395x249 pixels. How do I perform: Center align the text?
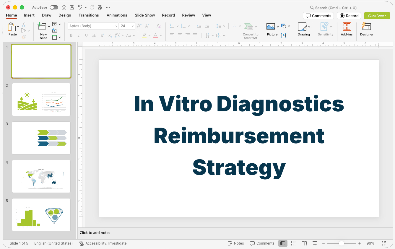pos(180,35)
